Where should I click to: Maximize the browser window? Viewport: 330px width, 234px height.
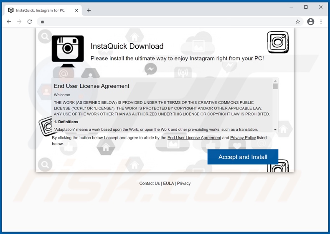tap(306, 7)
